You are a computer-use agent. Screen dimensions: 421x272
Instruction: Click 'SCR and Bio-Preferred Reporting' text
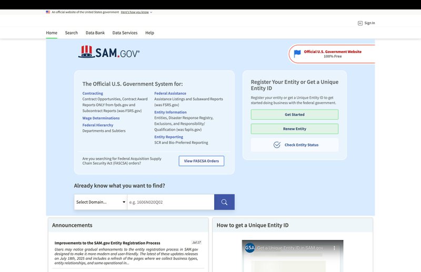point(181,143)
